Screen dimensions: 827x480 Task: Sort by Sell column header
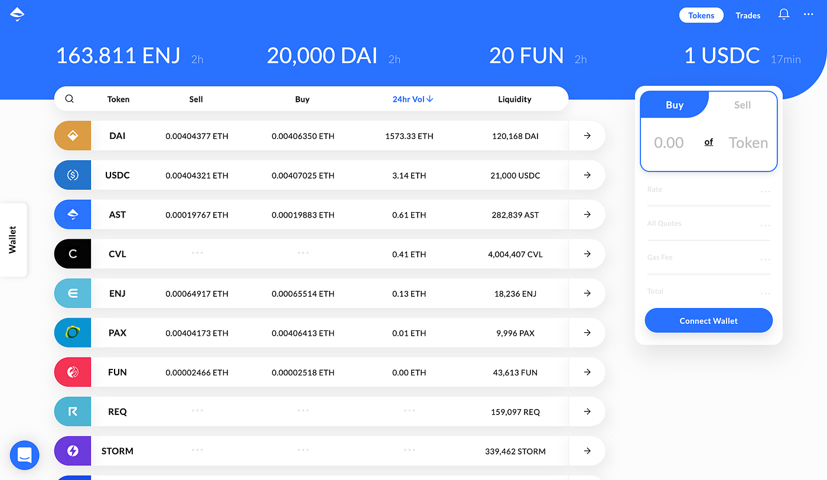[196, 99]
